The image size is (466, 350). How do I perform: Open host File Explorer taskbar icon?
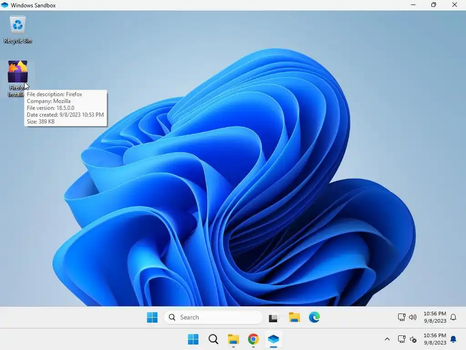click(x=233, y=339)
